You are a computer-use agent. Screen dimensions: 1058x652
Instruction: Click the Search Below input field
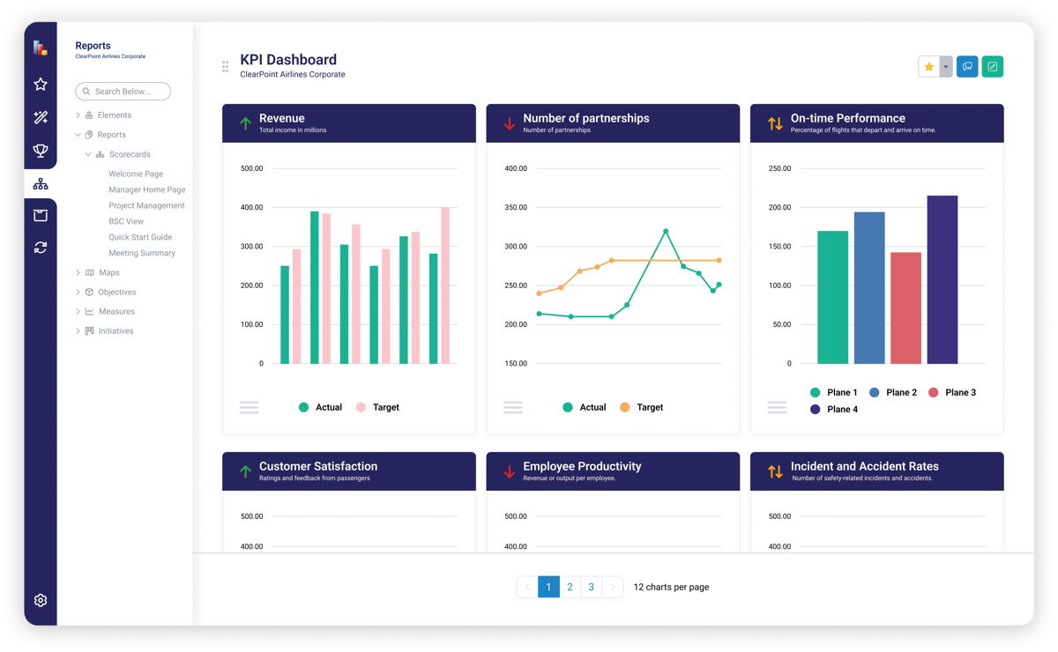[123, 92]
